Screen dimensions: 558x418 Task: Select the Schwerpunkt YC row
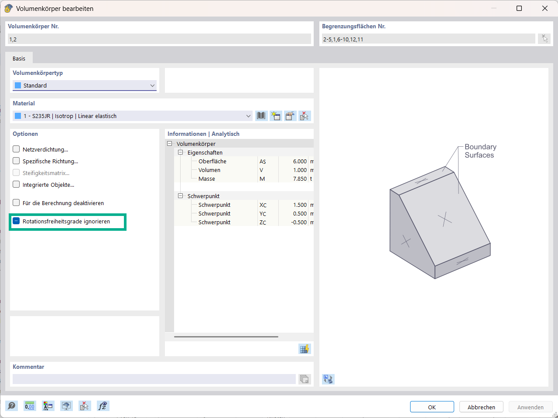(244, 213)
